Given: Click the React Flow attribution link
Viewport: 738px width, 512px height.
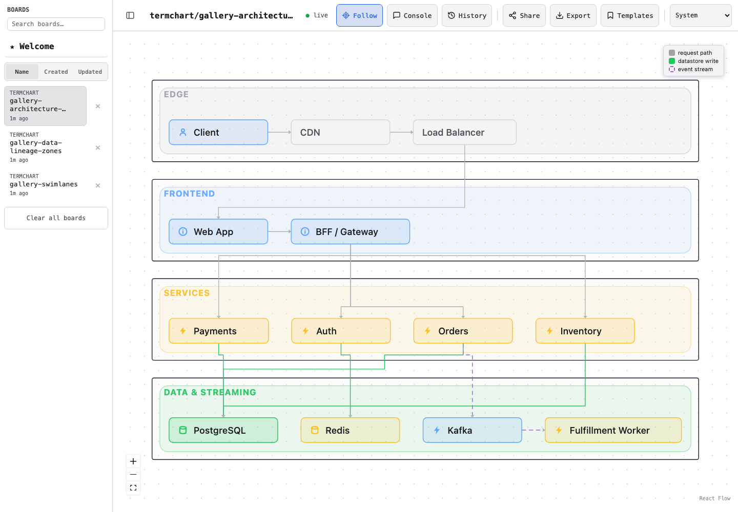Looking at the screenshot, I should pyautogui.click(x=714, y=498).
